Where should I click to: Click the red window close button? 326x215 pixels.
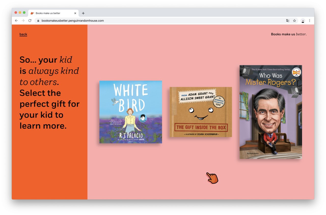(x=16, y=12)
